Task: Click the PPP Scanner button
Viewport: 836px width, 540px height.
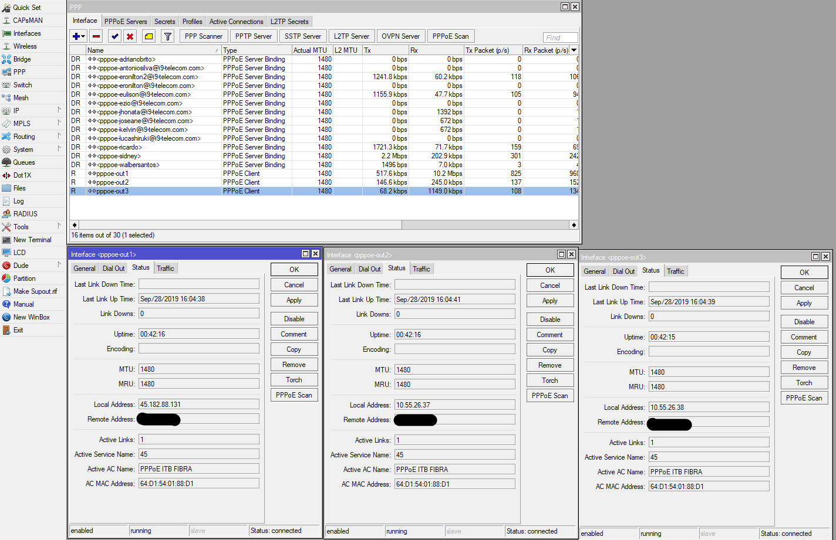Action: pos(203,36)
